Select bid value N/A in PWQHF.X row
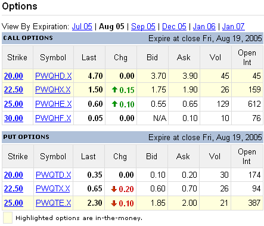The height and width of the screenshot is (226, 264). click(160, 118)
